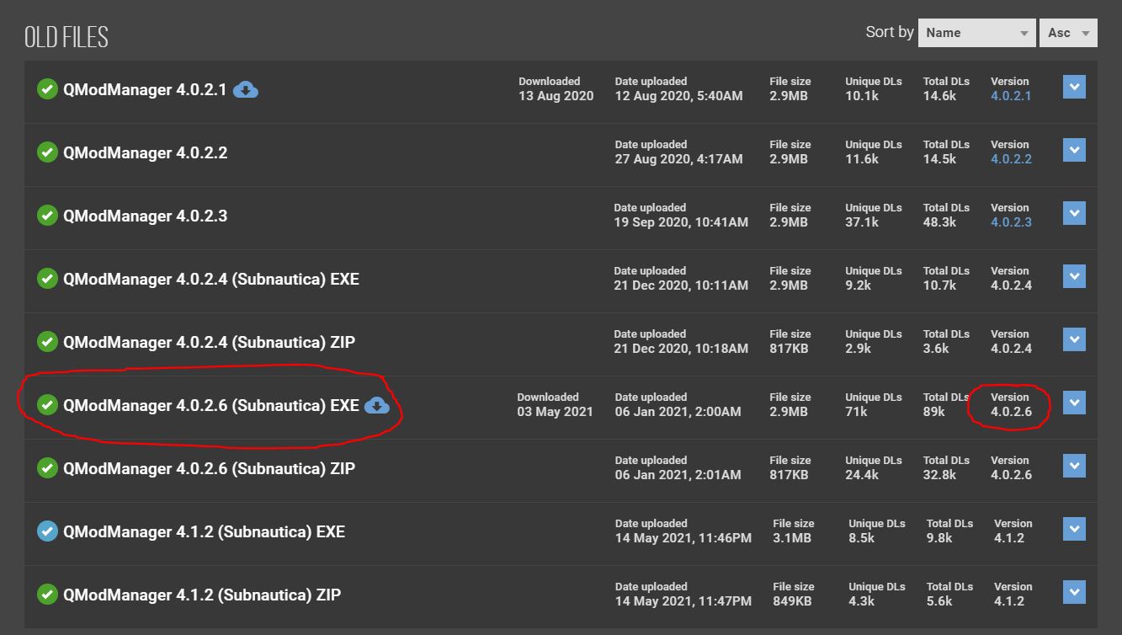Click green check icon of 4.0.2.6 ZIP
Viewport: 1122px width, 635px height.
click(47, 468)
